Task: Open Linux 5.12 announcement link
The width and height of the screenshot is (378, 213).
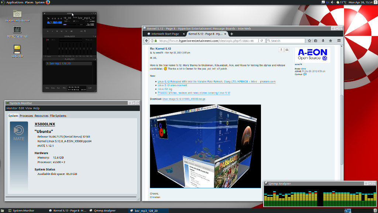Action: point(172,85)
